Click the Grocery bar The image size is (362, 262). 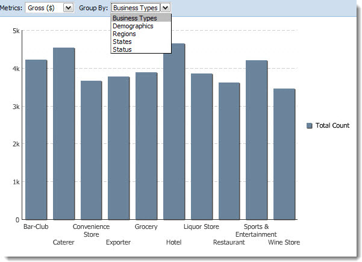(146, 146)
